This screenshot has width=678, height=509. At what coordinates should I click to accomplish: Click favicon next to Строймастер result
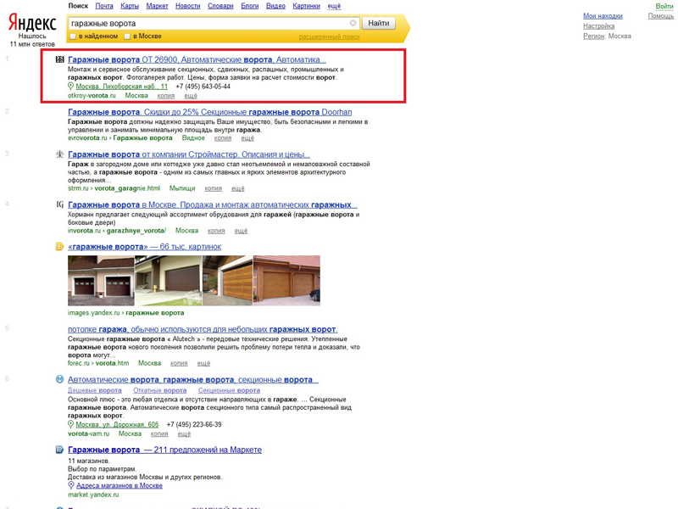coord(59,154)
